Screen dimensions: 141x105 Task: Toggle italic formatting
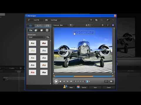click(x=108, y=25)
